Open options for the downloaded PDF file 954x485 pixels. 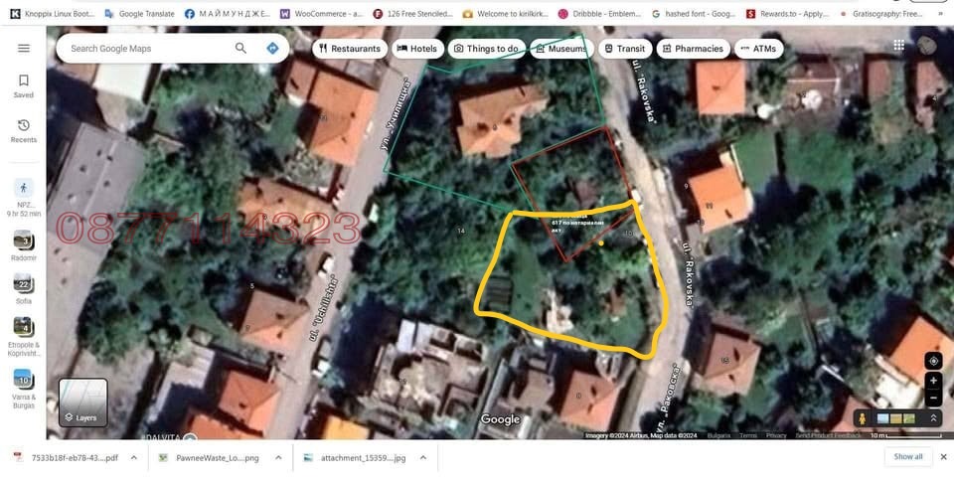(x=135, y=457)
